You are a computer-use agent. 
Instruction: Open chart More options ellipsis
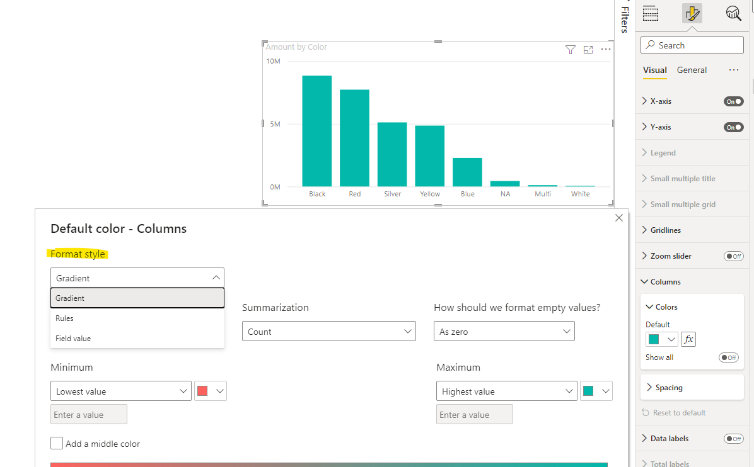(x=606, y=50)
